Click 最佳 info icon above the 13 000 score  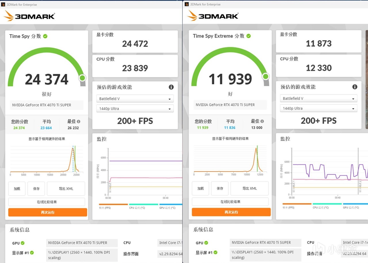tap(262, 121)
